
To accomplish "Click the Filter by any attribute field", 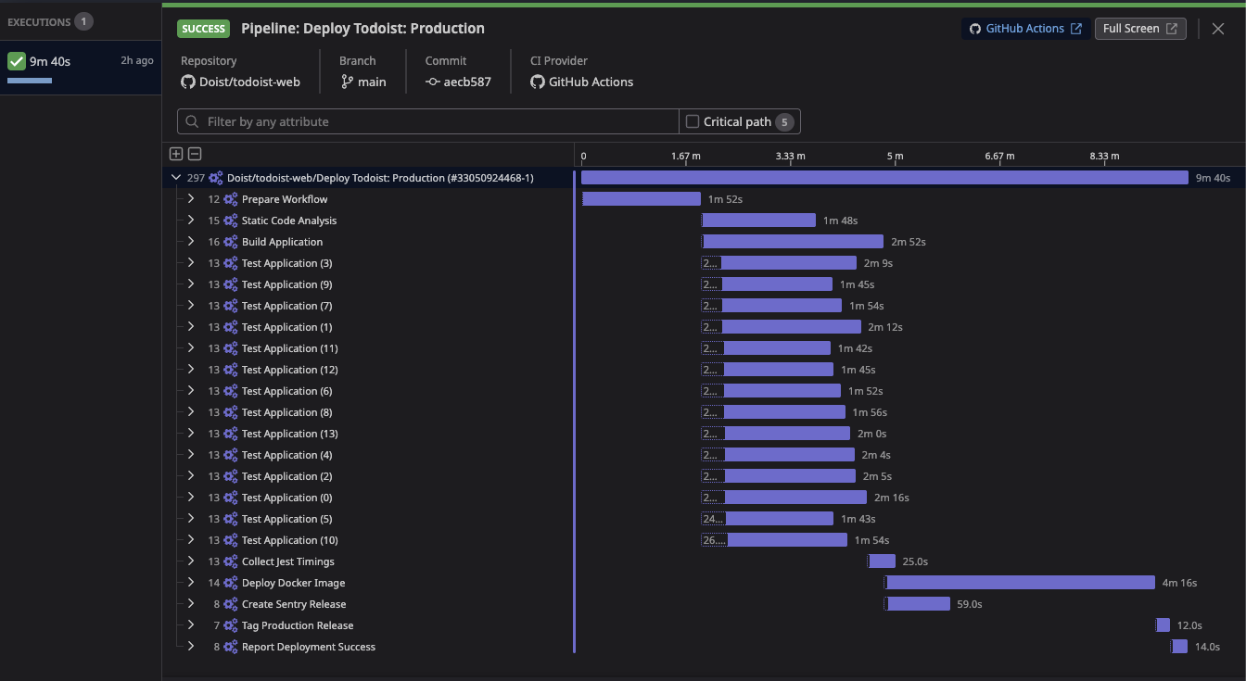I will [x=428, y=121].
